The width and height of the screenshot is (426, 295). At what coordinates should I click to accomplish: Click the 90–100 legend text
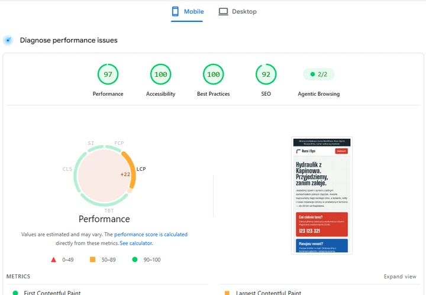(x=152, y=260)
